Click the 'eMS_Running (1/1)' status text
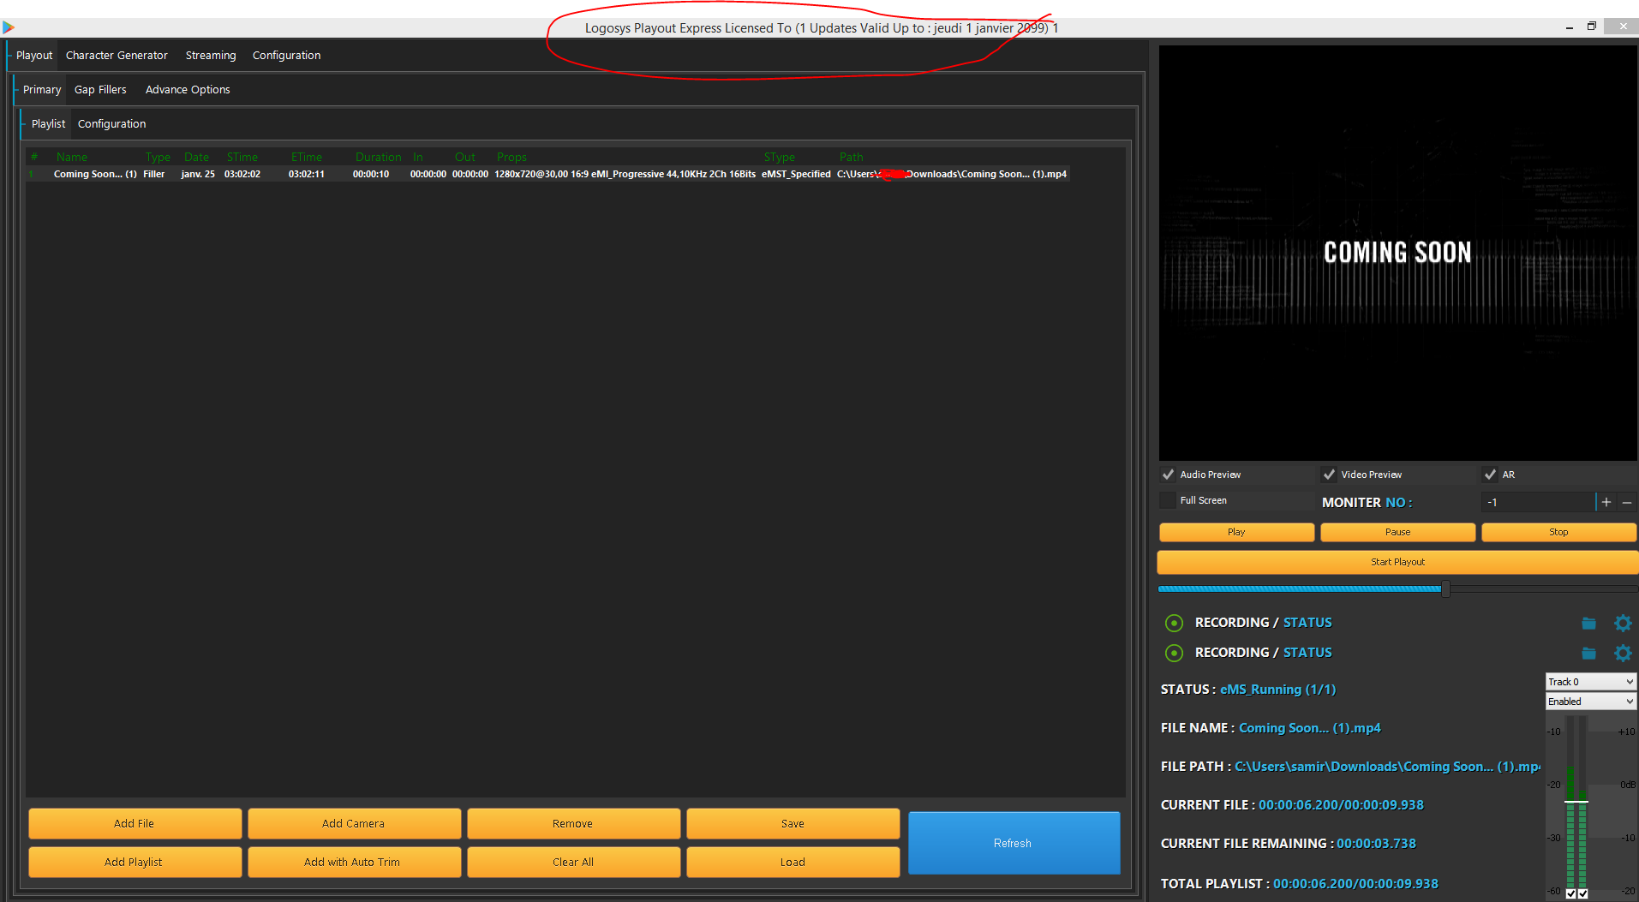 coord(1277,690)
